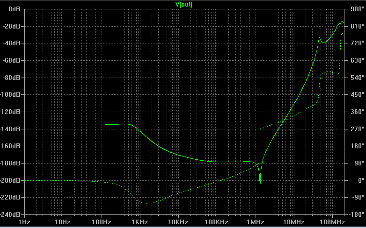Click the -240dB magnitude axis label
This screenshot has width=366, height=228.
point(10,214)
